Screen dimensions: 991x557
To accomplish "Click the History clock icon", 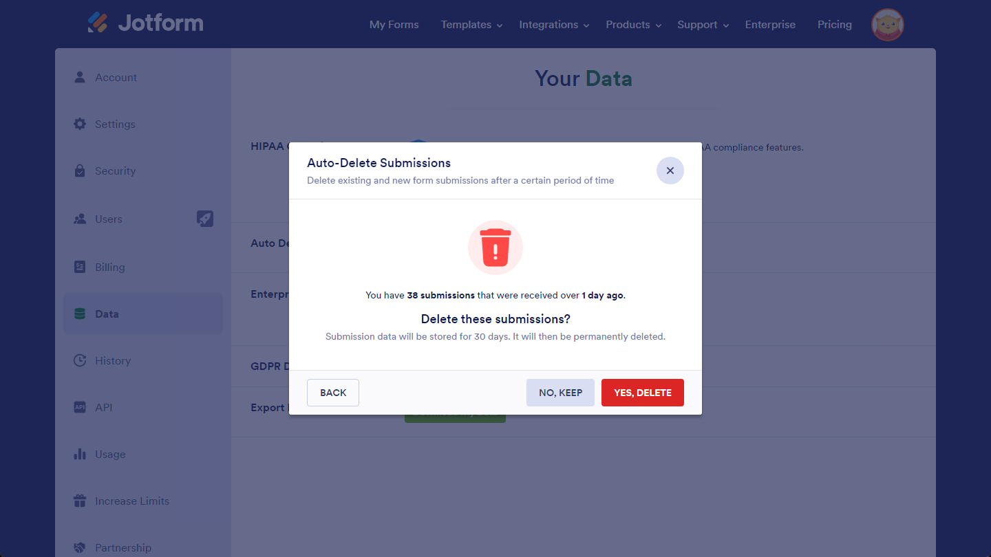I will click(80, 360).
